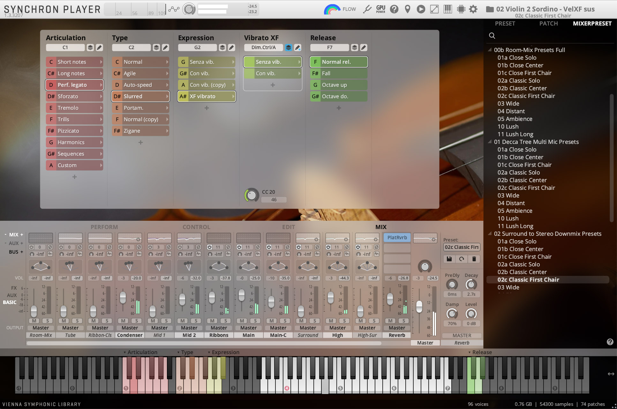
Task: Save mixer preset with floppy disk icon
Action: tap(449, 259)
